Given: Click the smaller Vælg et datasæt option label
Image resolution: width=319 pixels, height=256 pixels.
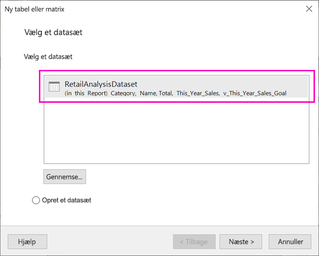Looking at the screenshot, I should [48, 56].
